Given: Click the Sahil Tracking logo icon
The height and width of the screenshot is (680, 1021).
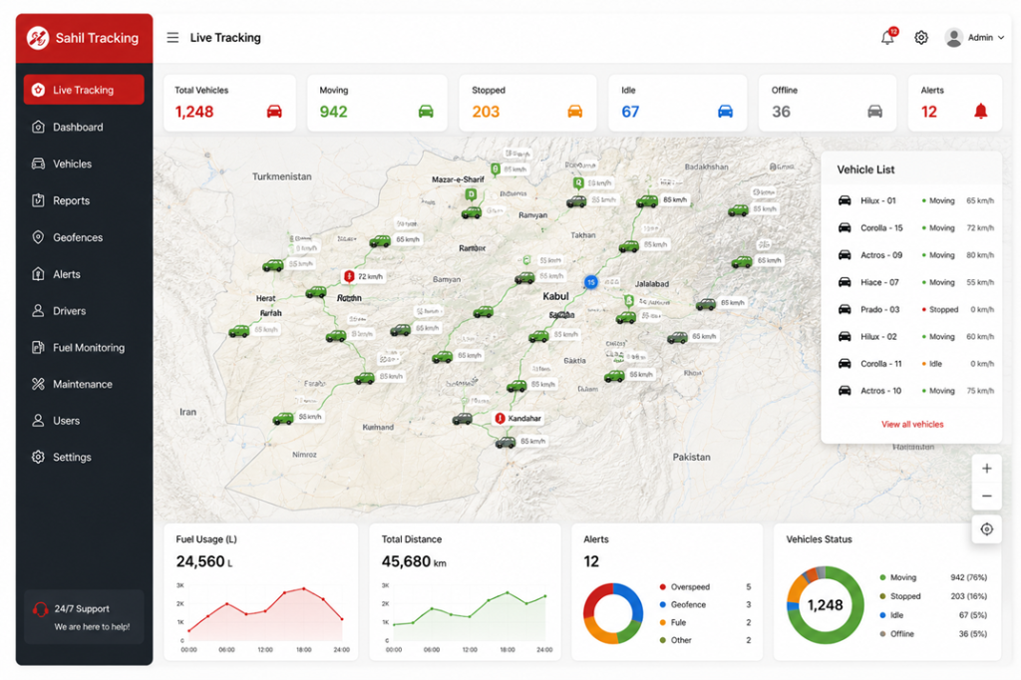Looking at the screenshot, I should 38,38.
